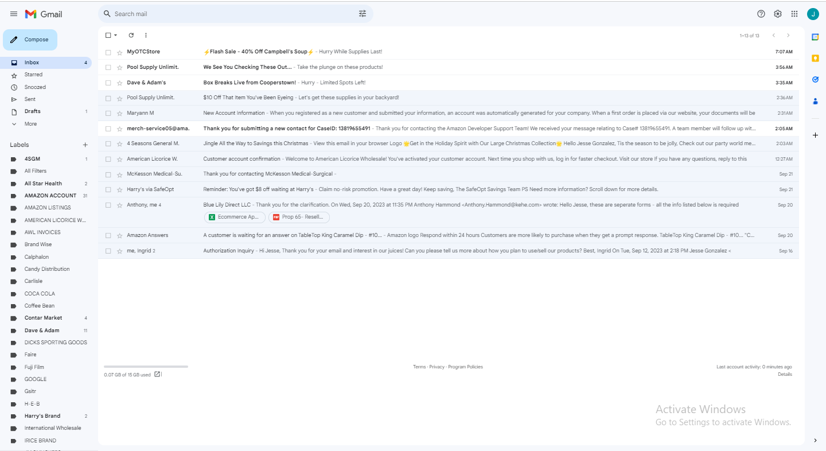Star the Amazon Answers email
This screenshot has height=451, width=826.
click(120, 235)
